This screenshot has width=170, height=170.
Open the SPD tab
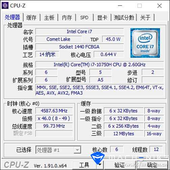(84, 18)
